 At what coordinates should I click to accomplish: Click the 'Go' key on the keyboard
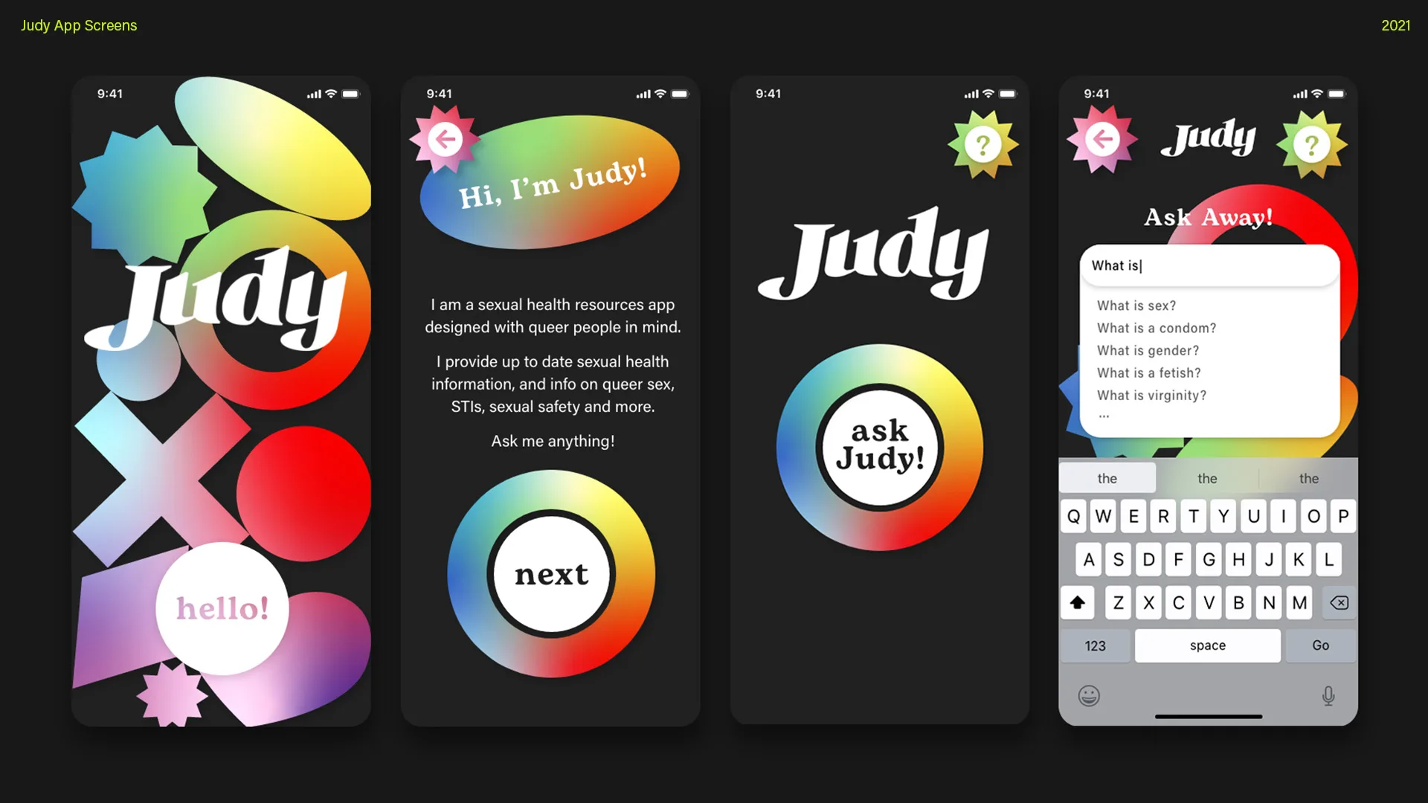(x=1321, y=645)
